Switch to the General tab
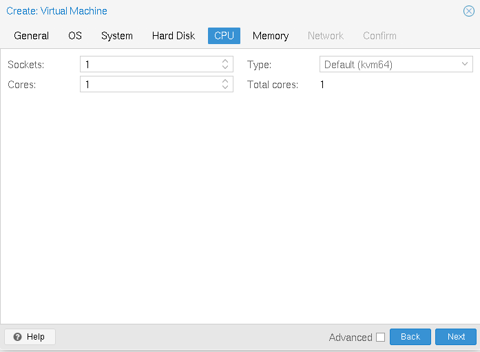 [31, 36]
